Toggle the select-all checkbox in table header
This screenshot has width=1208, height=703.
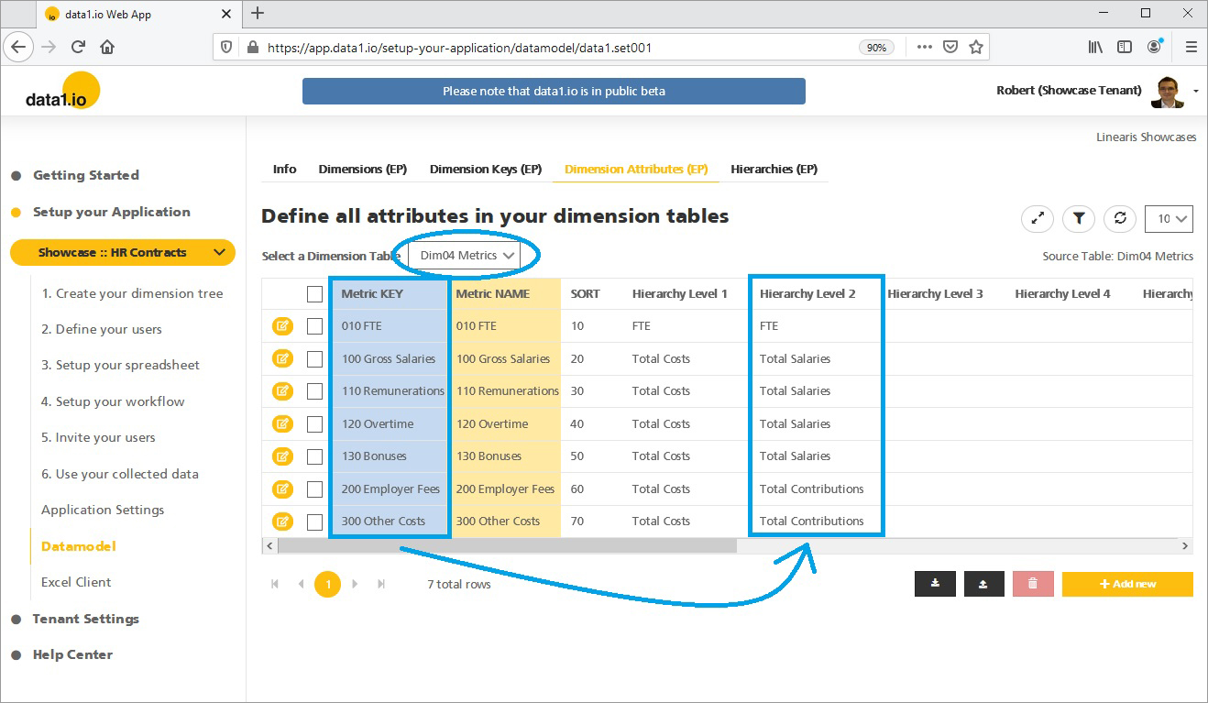[x=314, y=294]
